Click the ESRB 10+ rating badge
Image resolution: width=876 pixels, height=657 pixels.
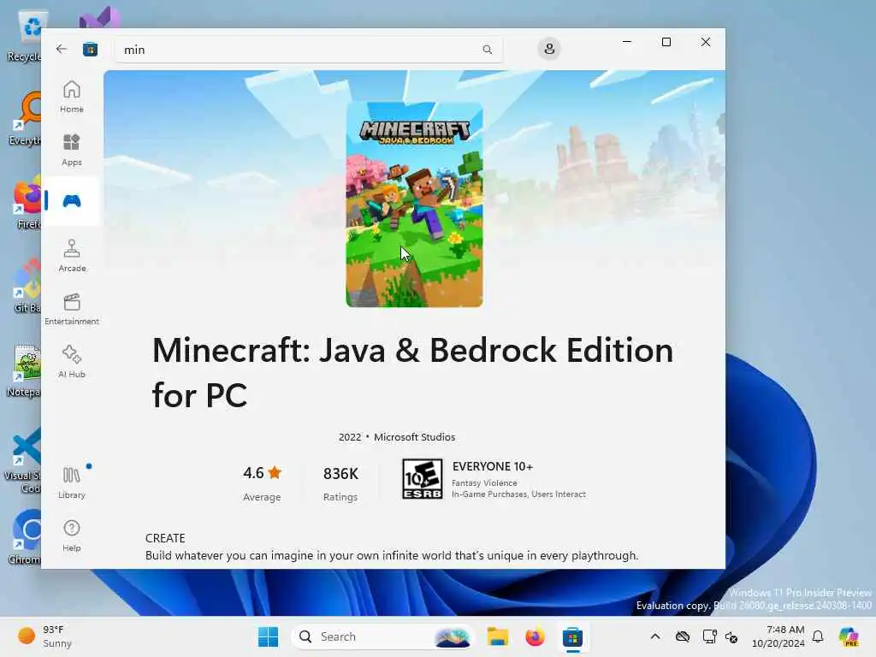coord(423,479)
